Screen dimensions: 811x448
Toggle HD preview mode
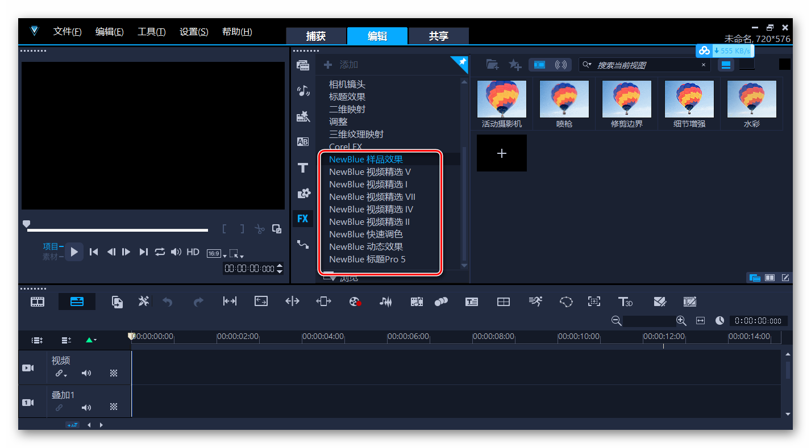pyautogui.click(x=193, y=252)
